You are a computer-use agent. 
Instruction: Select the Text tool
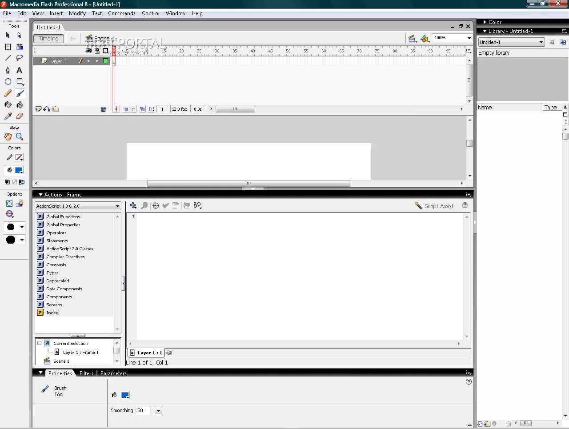click(x=19, y=70)
